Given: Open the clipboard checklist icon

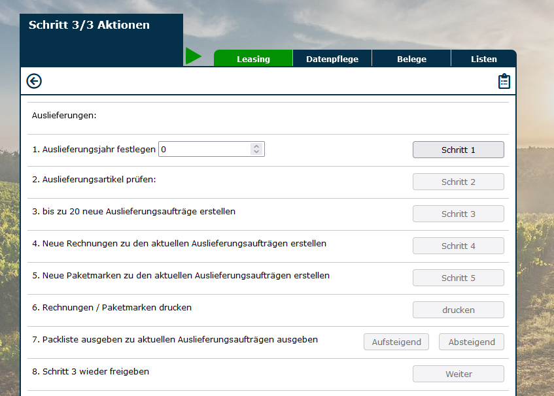Looking at the screenshot, I should 504,81.
